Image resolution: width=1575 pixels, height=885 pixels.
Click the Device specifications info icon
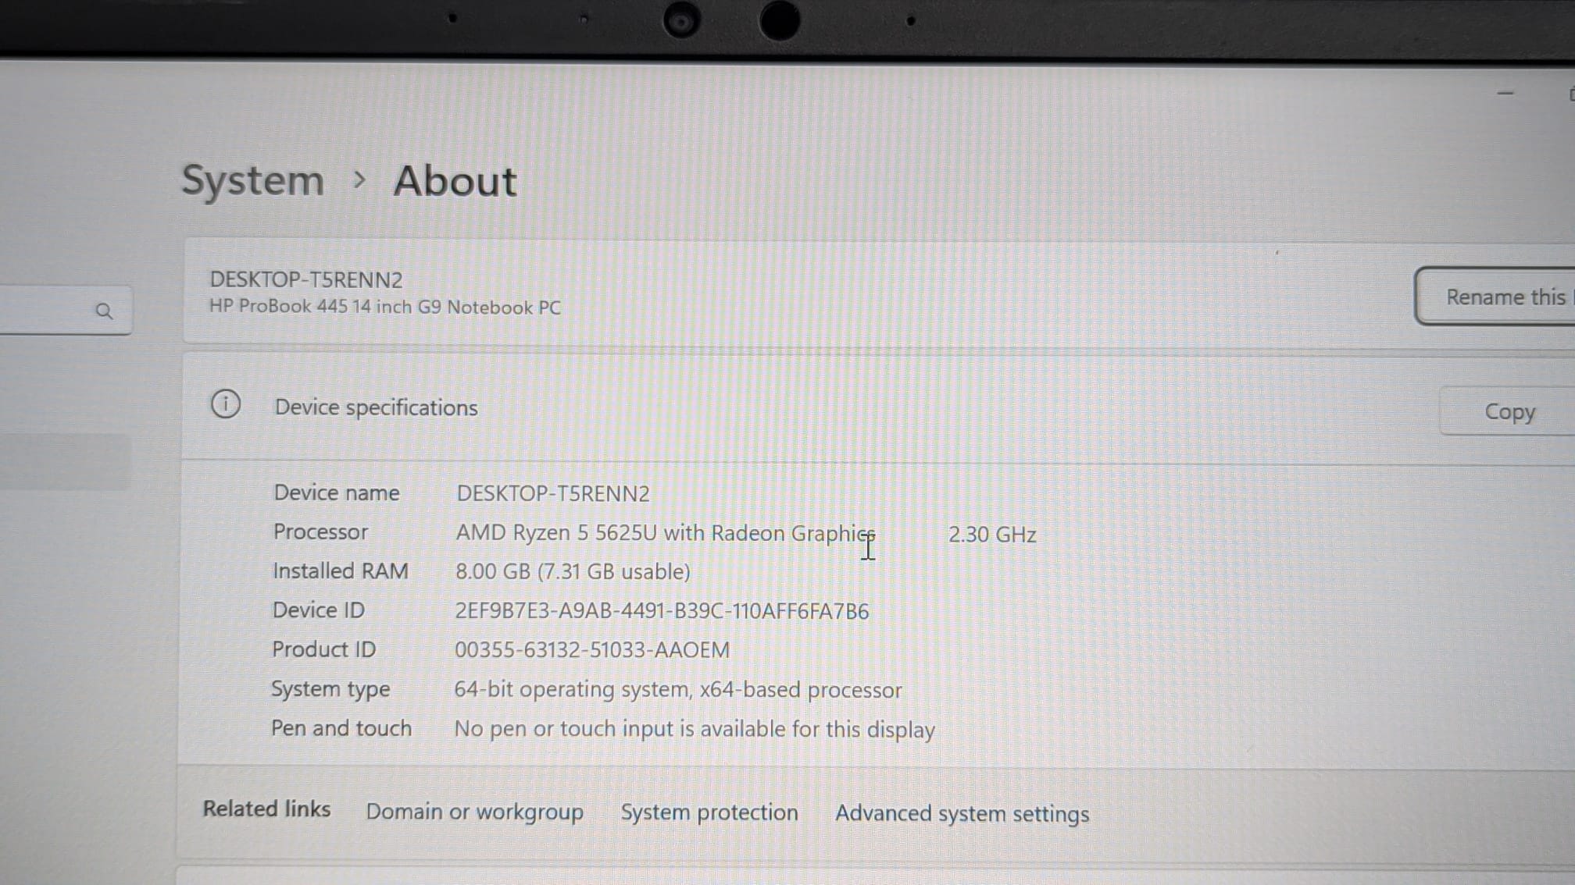click(x=226, y=404)
